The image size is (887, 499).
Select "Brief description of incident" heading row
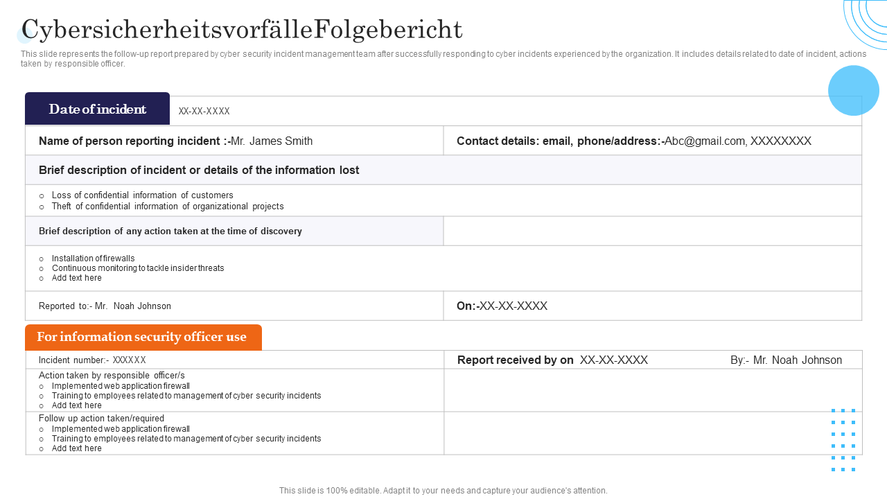click(x=443, y=170)
